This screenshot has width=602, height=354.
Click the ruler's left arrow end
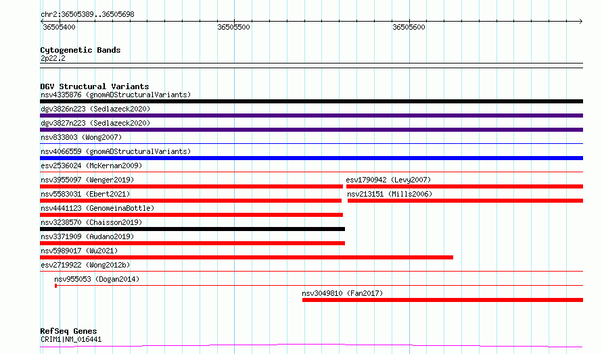coord(42,21)
